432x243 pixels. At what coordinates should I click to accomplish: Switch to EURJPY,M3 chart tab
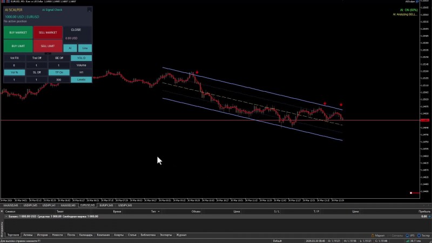pyautogui.click(x=106, y=206)
